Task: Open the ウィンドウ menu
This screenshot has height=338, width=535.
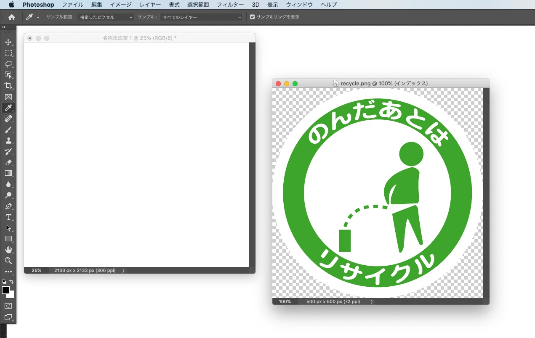Action: coord(299,5)
